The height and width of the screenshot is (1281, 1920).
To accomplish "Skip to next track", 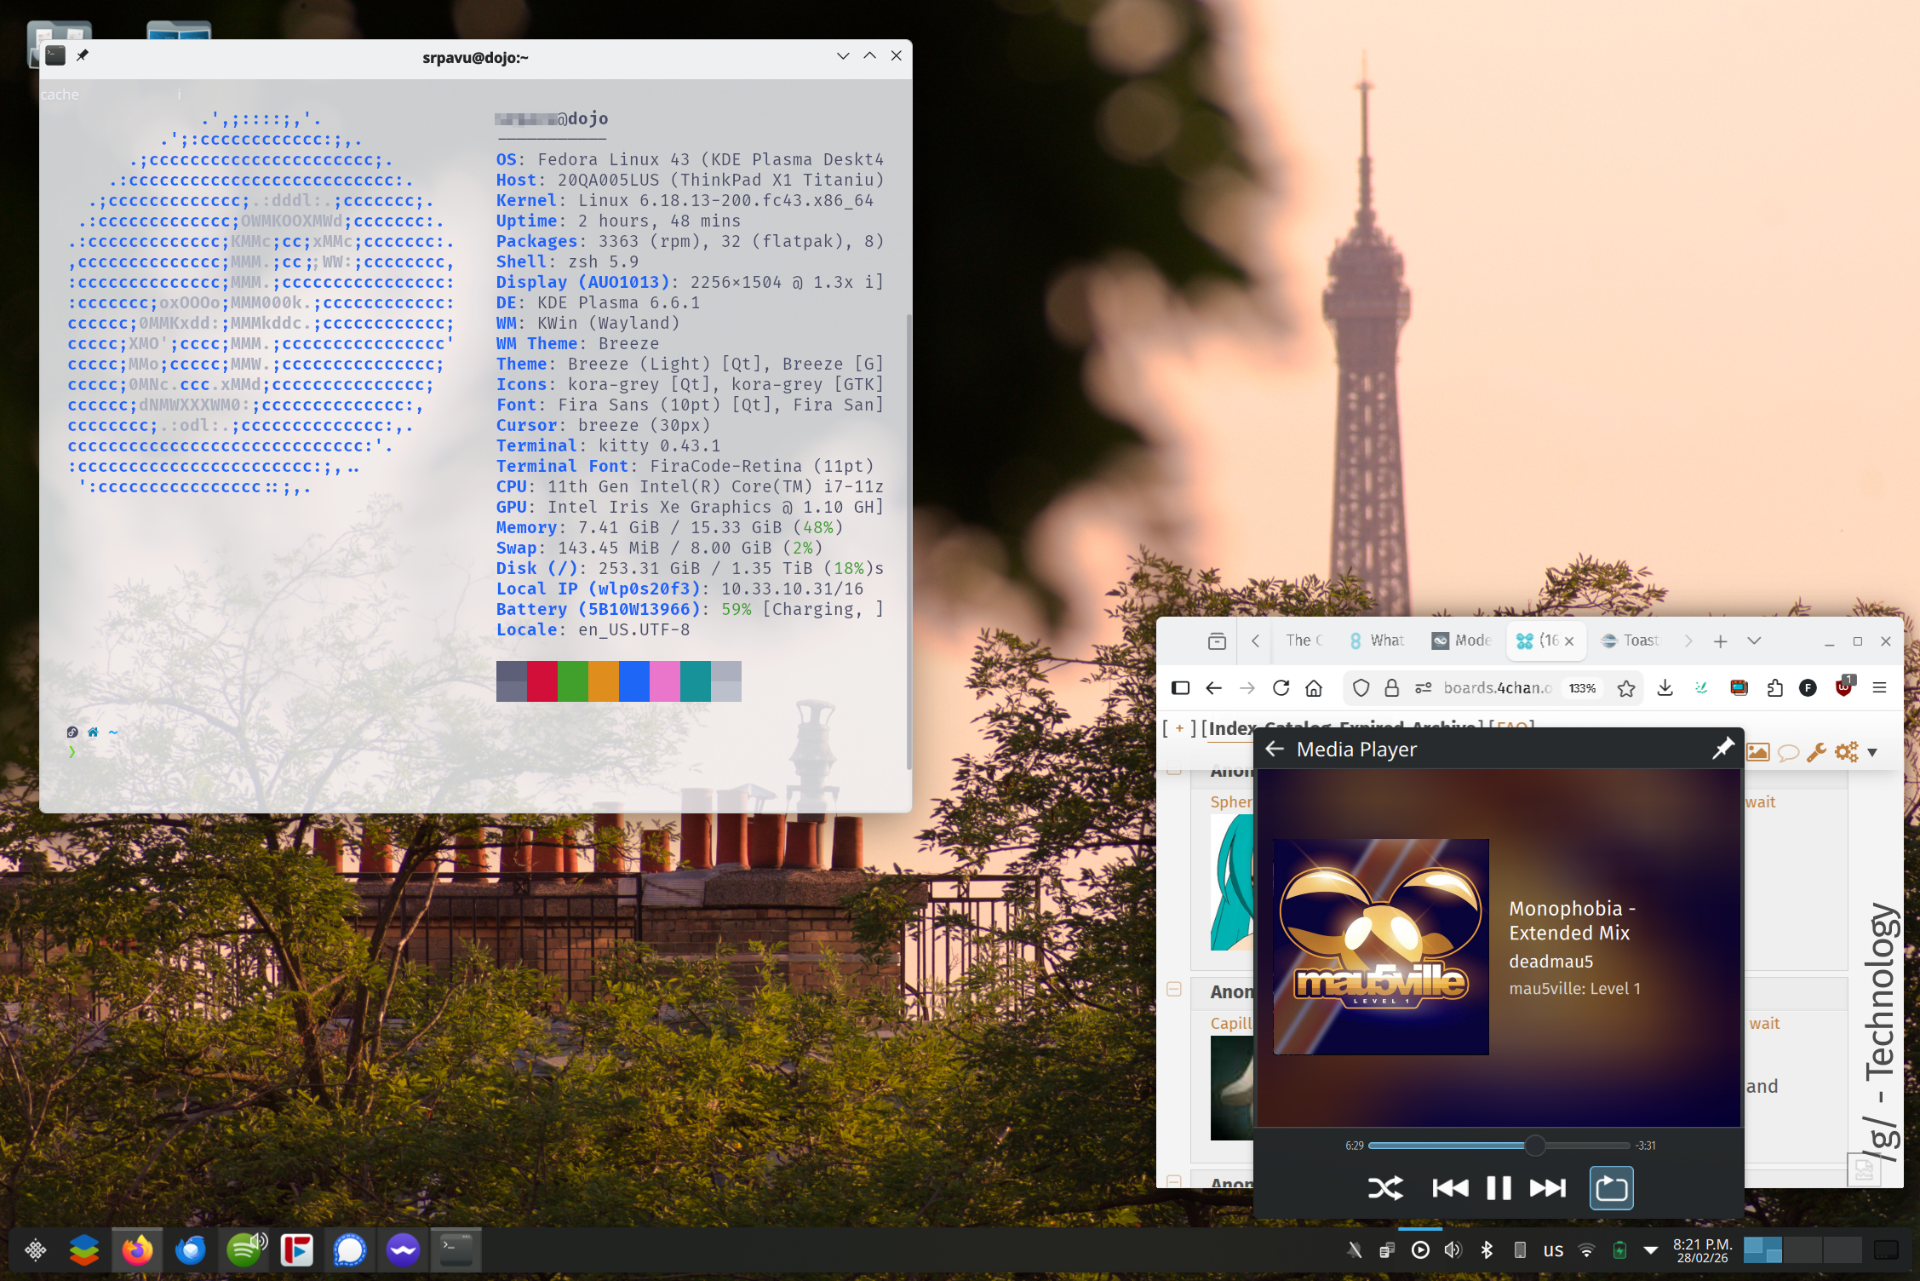I will click(1547, 1188).
